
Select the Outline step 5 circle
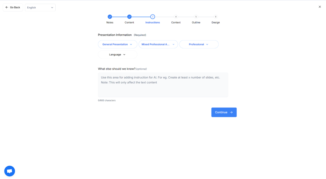tap(196, 17)
